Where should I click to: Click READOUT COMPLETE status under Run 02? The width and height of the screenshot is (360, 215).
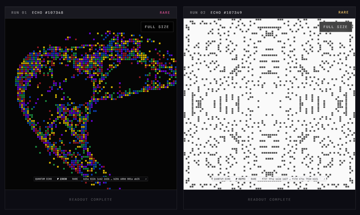[x=269, y=200]
